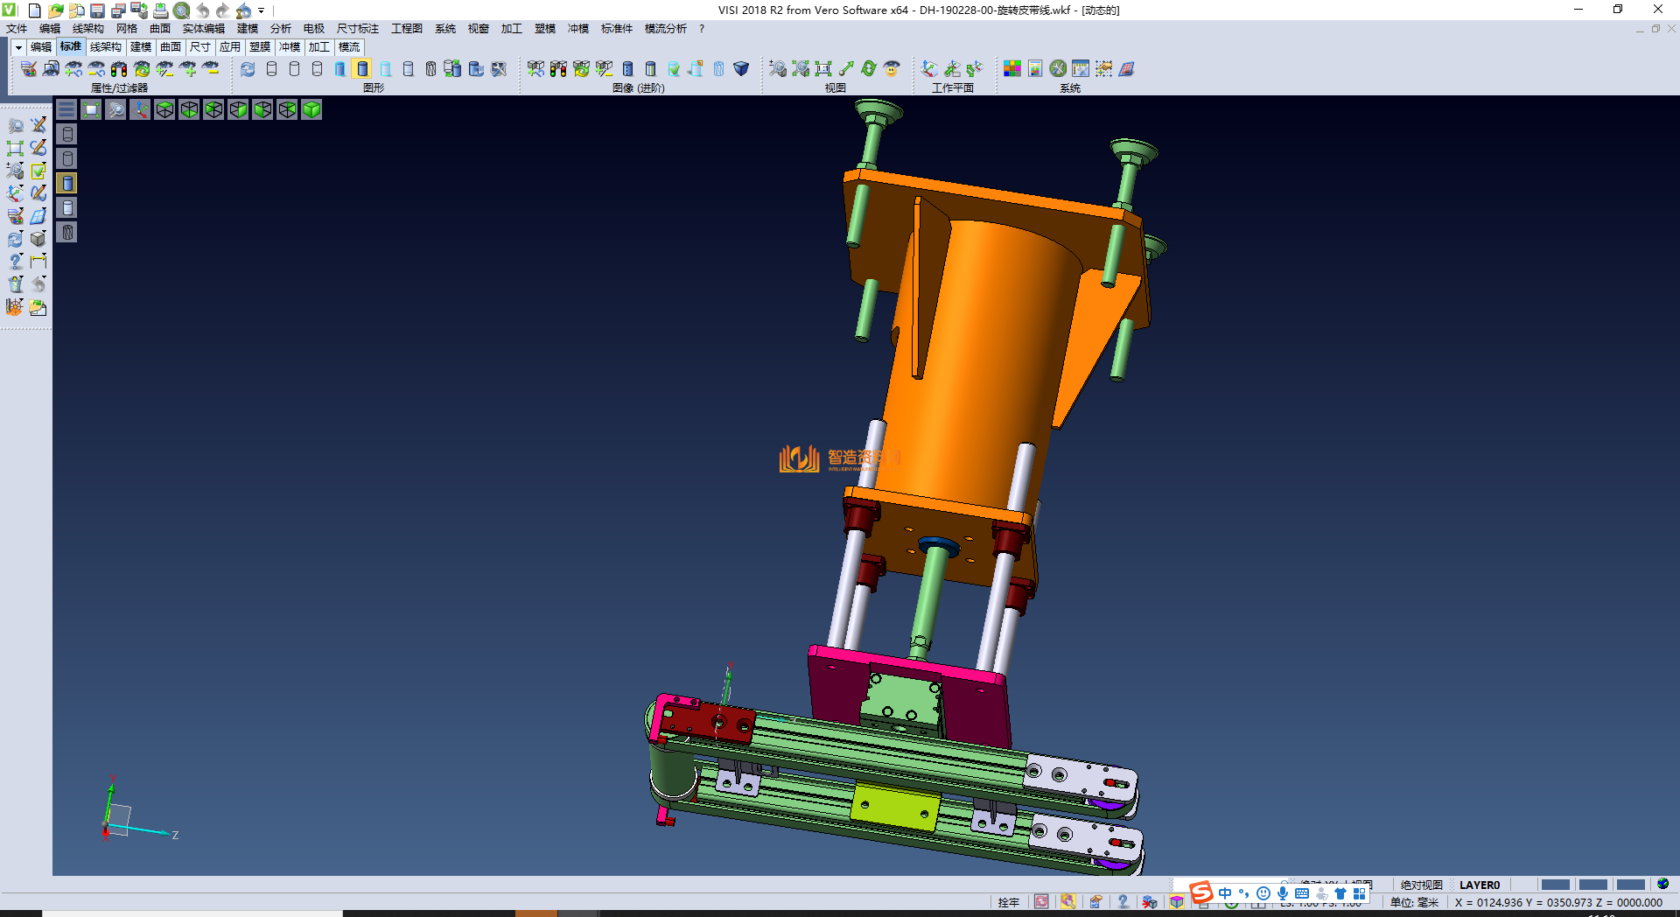Click the 1:1 zoom view icon
The image size is (1680, 917).
(823, 69)
